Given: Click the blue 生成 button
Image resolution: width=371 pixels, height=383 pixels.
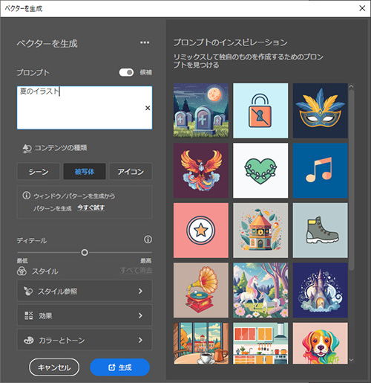Looking at the screenshot, I should coord(119,367).
